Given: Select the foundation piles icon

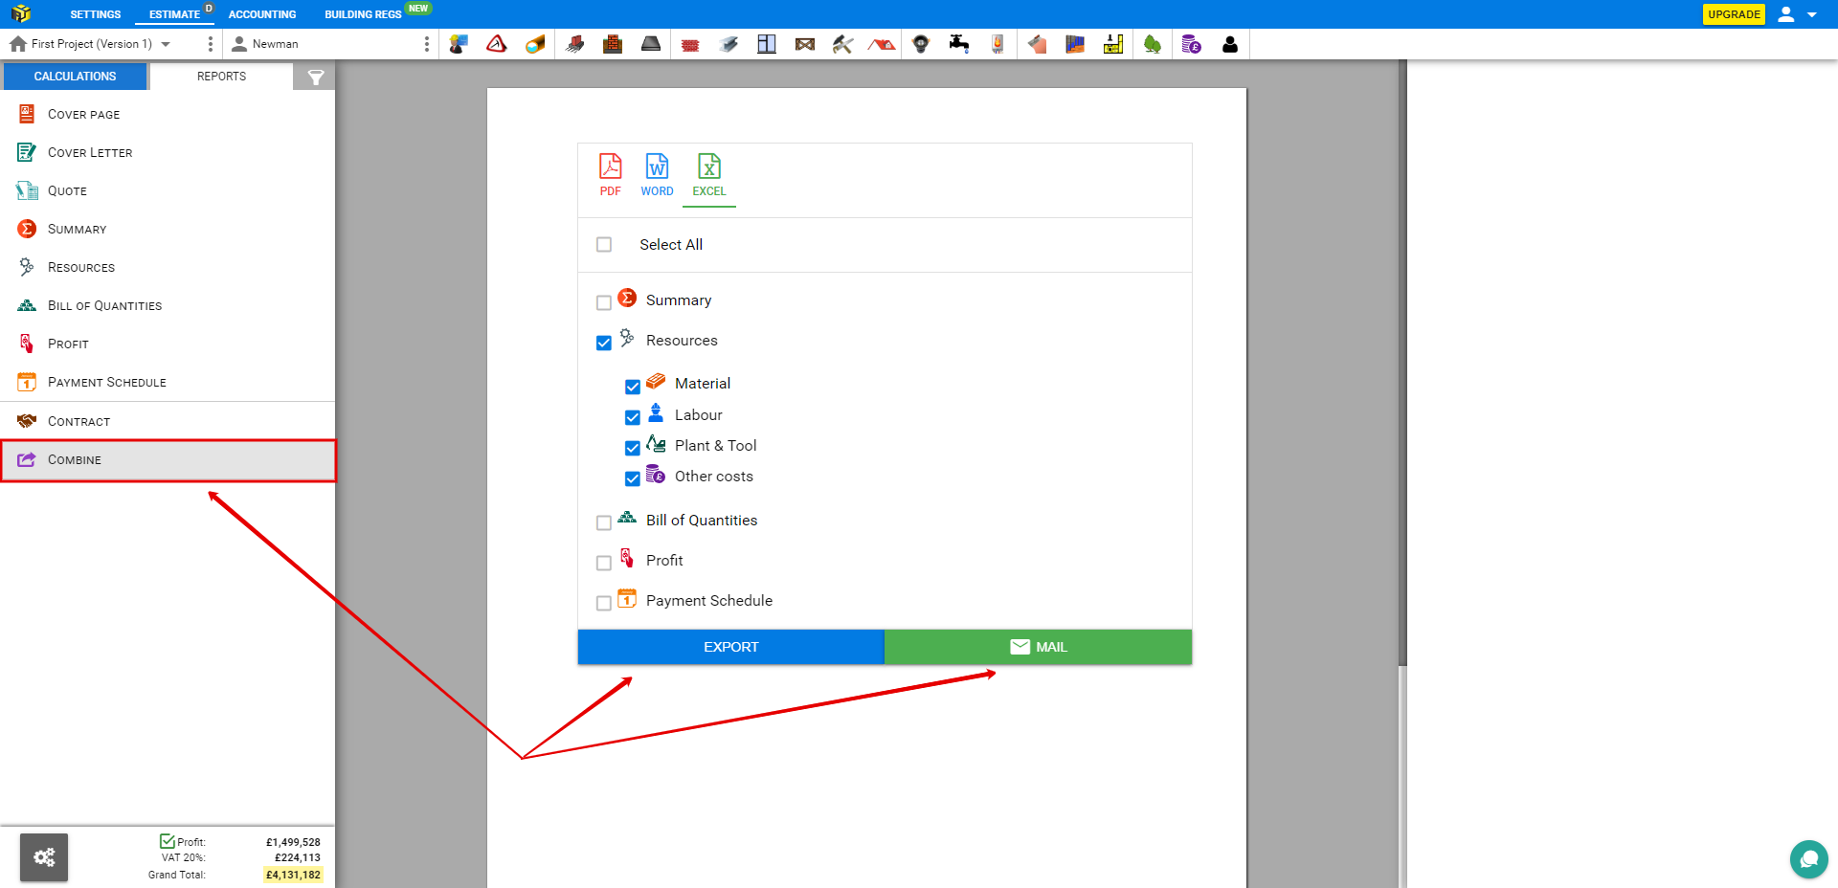Looking at the screenshot, I should 574,44.
